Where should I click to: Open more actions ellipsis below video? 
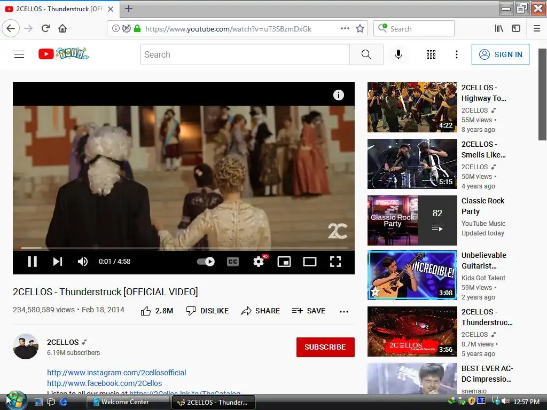pyautogui.click(x=344, y=312)
